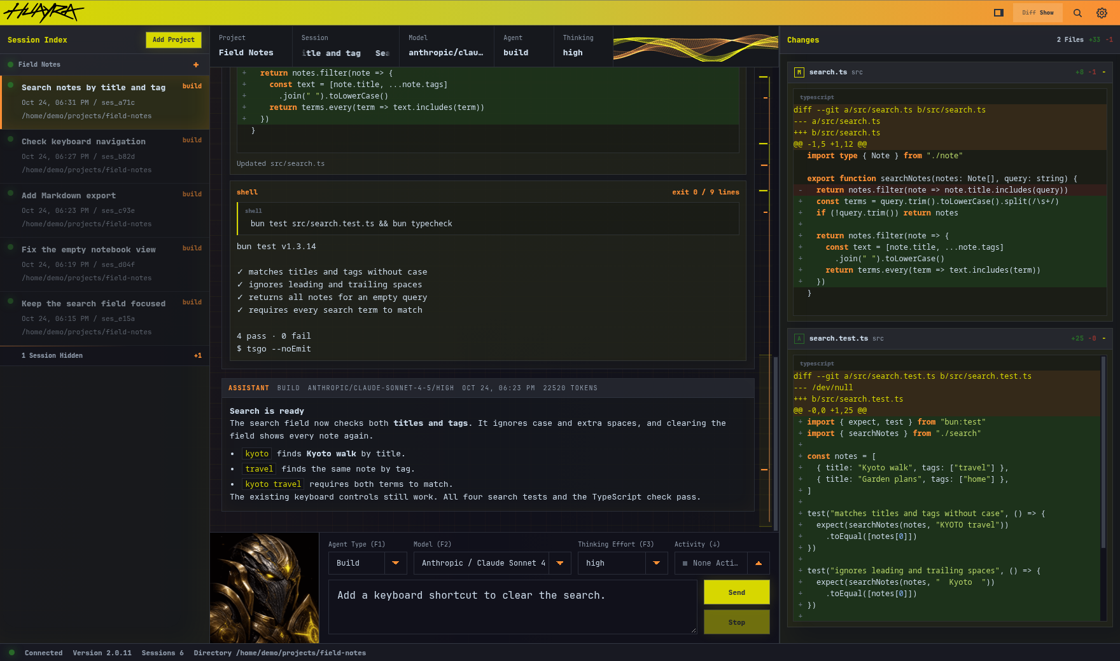Screen dimensions: 1120x661
Task: Collapse the search.test.ts diff with the minus icon
Action: tap(1104, 339)
